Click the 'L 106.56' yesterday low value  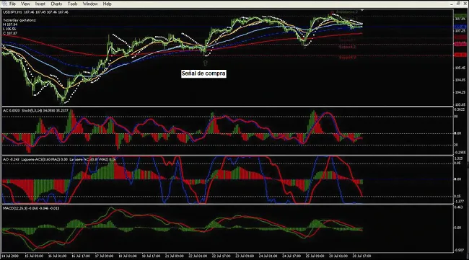(x=9, y=29)
